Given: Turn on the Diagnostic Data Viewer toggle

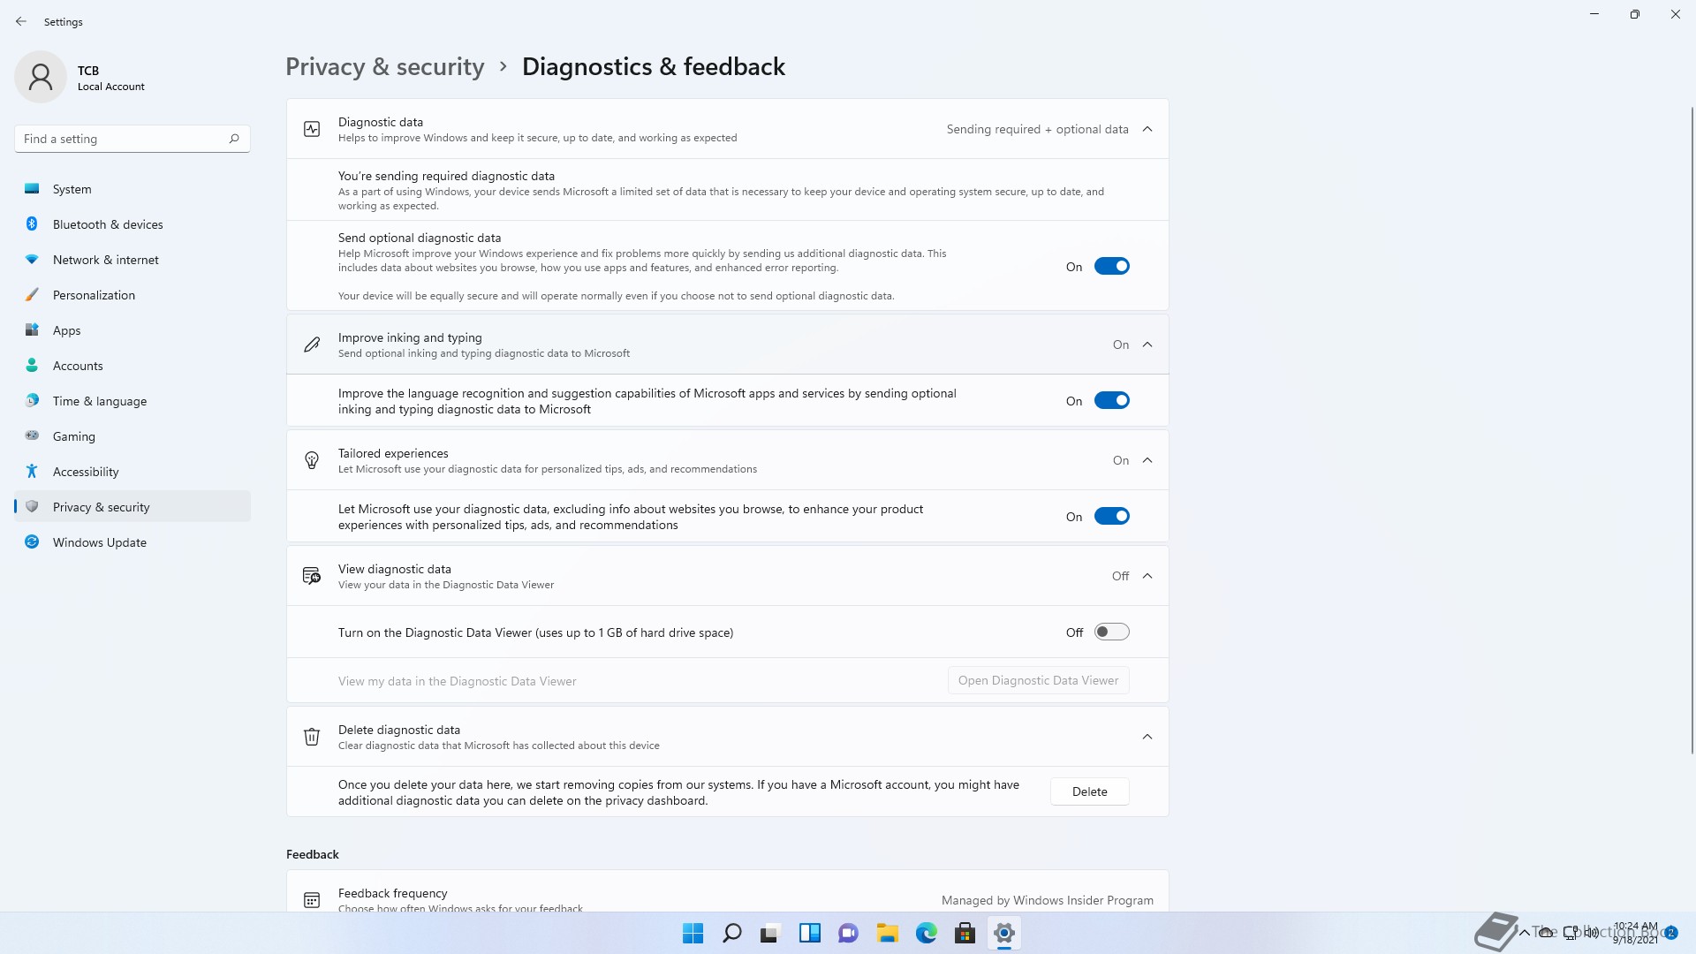Looking at the screenshot, I should point(1111,632).
